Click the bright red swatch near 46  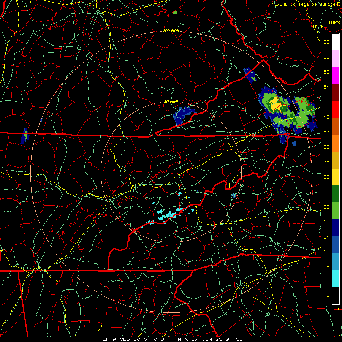coord(336,109)
